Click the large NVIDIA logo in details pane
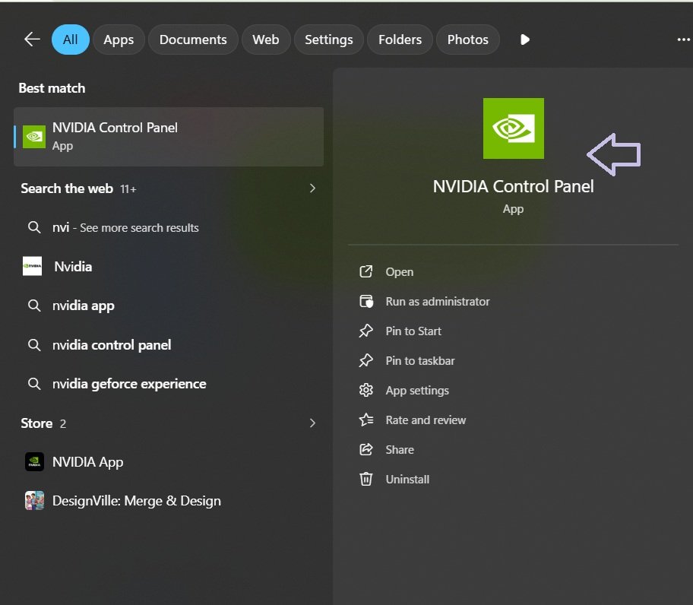This screenshot has width=693, height=605. (x=514, y=128)
